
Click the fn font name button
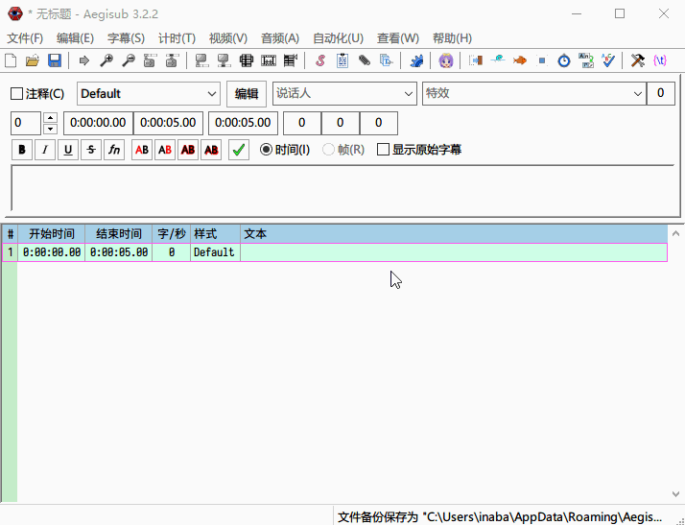click(x=114, y=150)
